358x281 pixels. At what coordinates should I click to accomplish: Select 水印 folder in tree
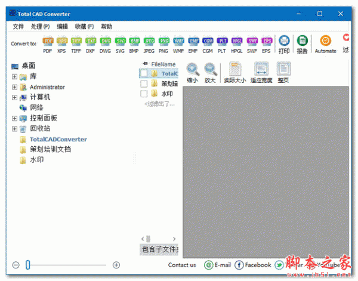coord(37,160)
